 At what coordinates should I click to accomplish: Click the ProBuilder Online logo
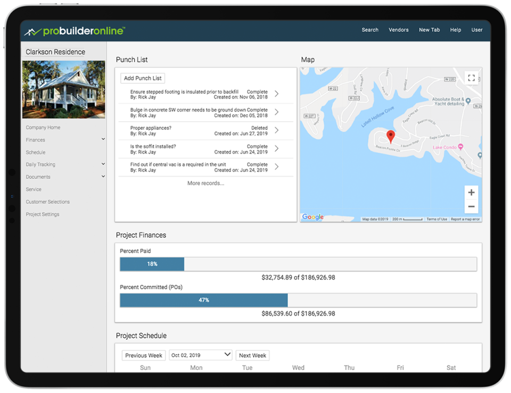tap(75, 30)
